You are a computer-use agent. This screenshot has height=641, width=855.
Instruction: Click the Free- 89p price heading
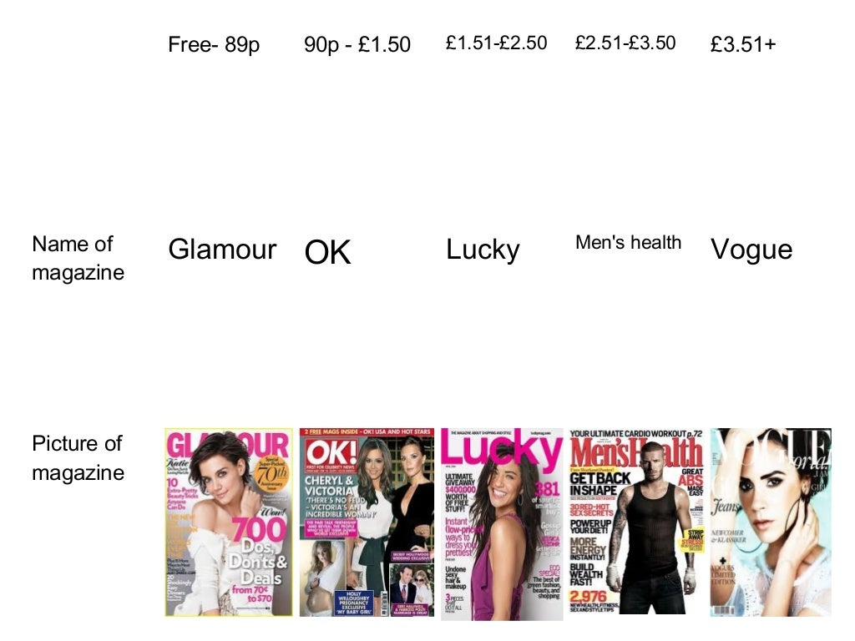(214, 45)
